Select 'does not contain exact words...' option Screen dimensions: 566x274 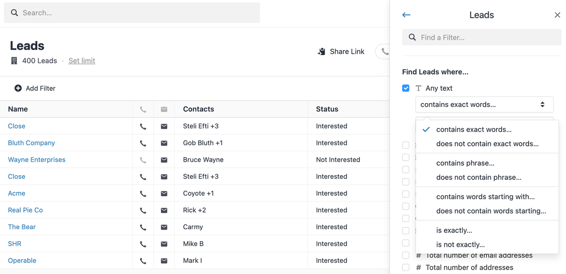[x=487, y=144]
